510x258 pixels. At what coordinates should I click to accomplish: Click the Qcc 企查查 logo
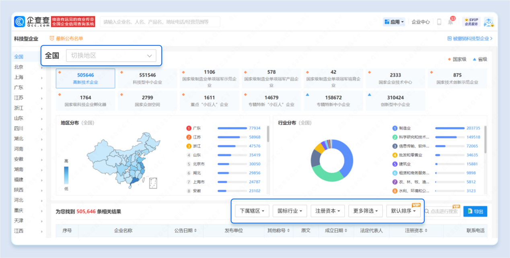pos(32,22)
